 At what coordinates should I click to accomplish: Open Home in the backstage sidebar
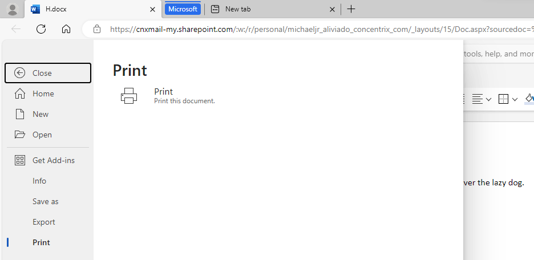click(x=48, y=94)
